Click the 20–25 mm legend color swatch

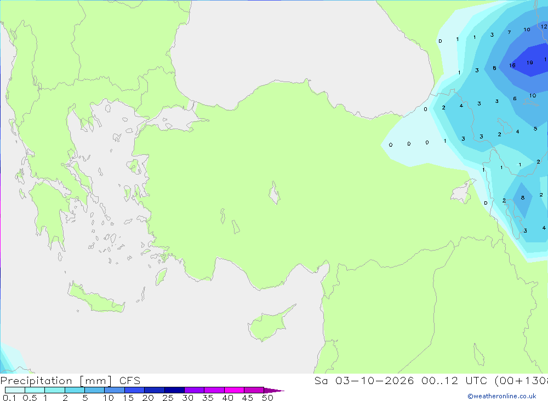154,390
